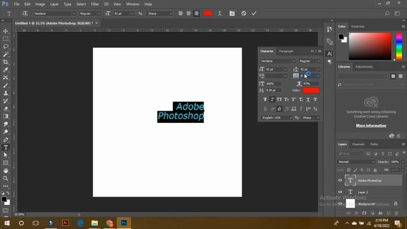The height and width of the screenshot is (229, 407).
Task: Open anti-aliasing Sharp dropdown in options bar
Action: click(171, 13)
